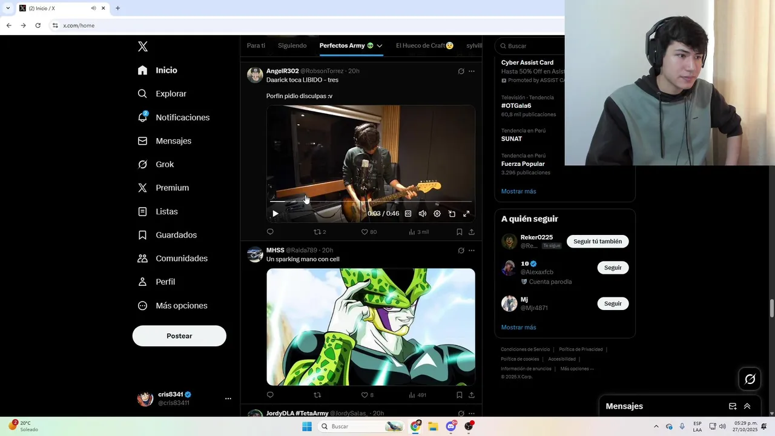Screen dimensions: 775x436
Task: Play the guitar video
Action: (275, 213)
